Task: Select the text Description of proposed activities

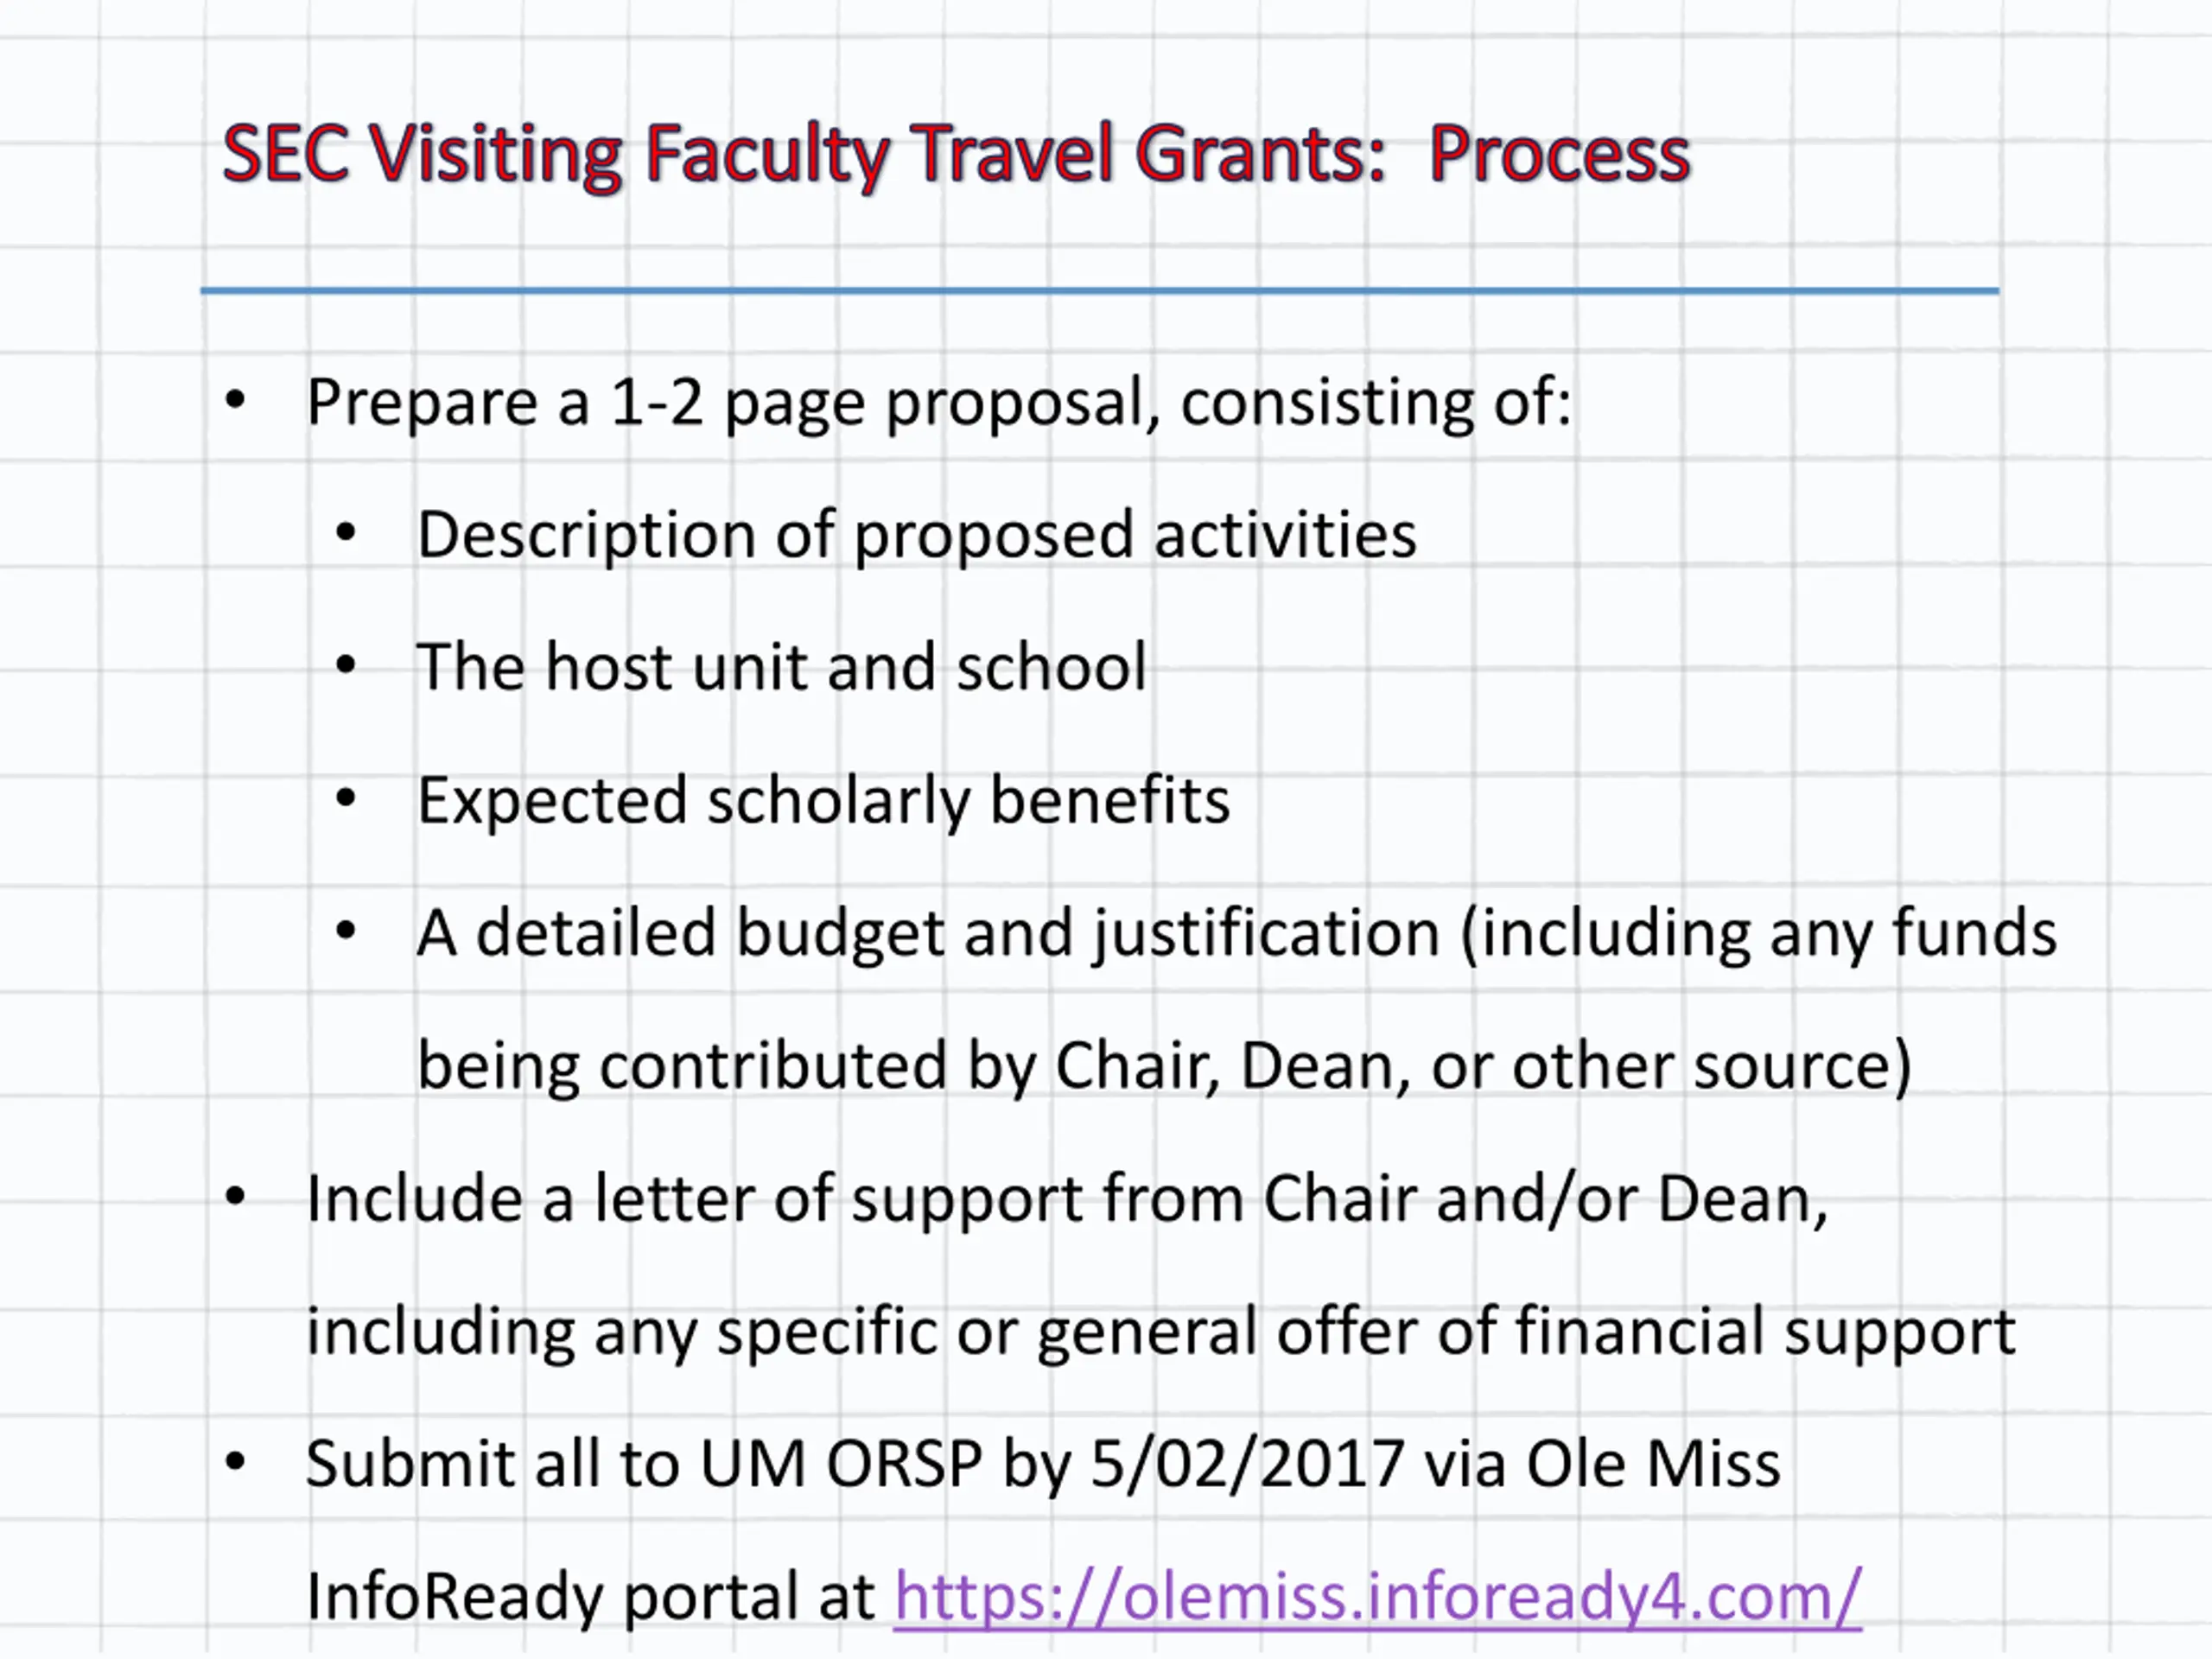Action: click(916, 536)
